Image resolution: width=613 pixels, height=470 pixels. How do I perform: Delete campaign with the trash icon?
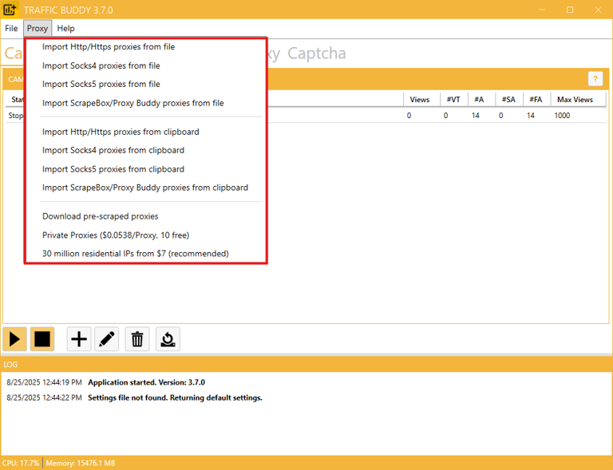(137, 339)
